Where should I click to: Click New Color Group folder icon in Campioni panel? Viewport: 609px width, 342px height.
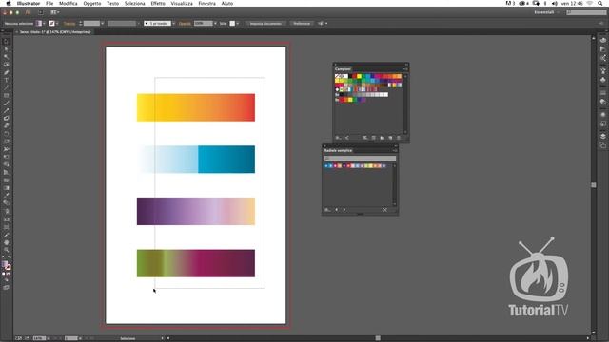coord(382,138)
